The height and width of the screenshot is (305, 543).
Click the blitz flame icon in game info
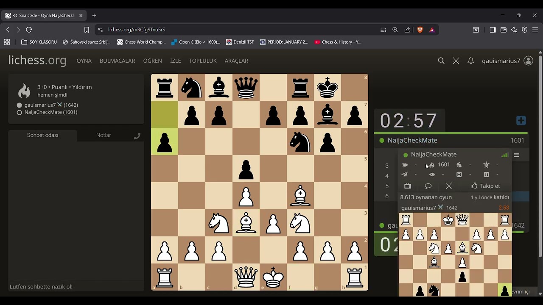[24, 91]
